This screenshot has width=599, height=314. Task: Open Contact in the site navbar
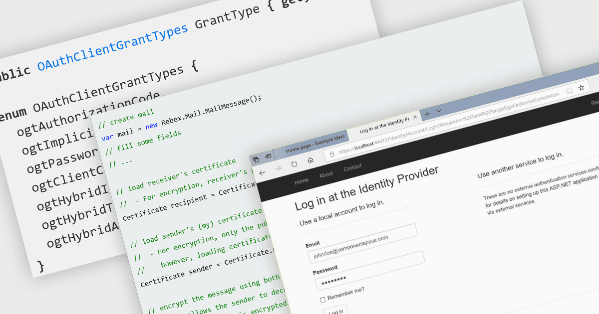[x=352, y=167]
